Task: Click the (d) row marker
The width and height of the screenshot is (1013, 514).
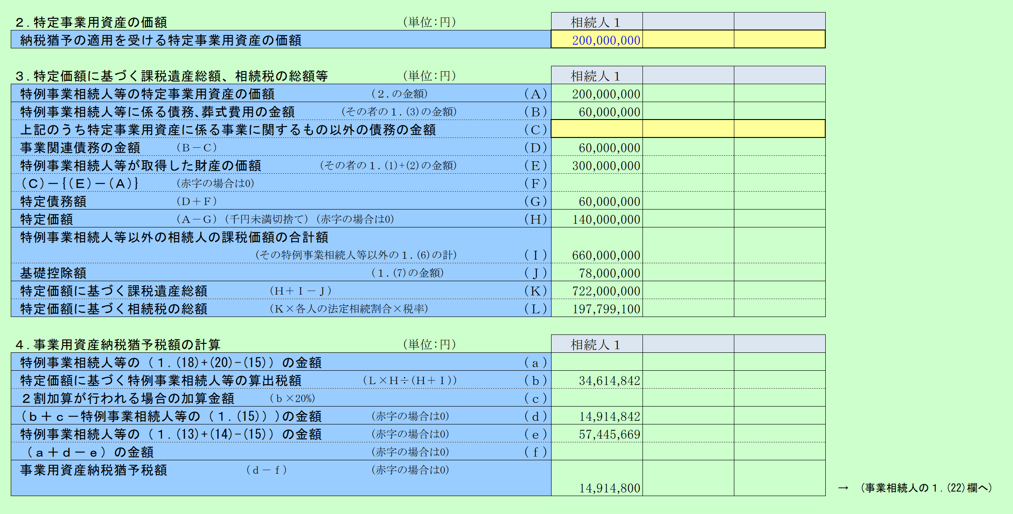Action: (x=536, y=416)
